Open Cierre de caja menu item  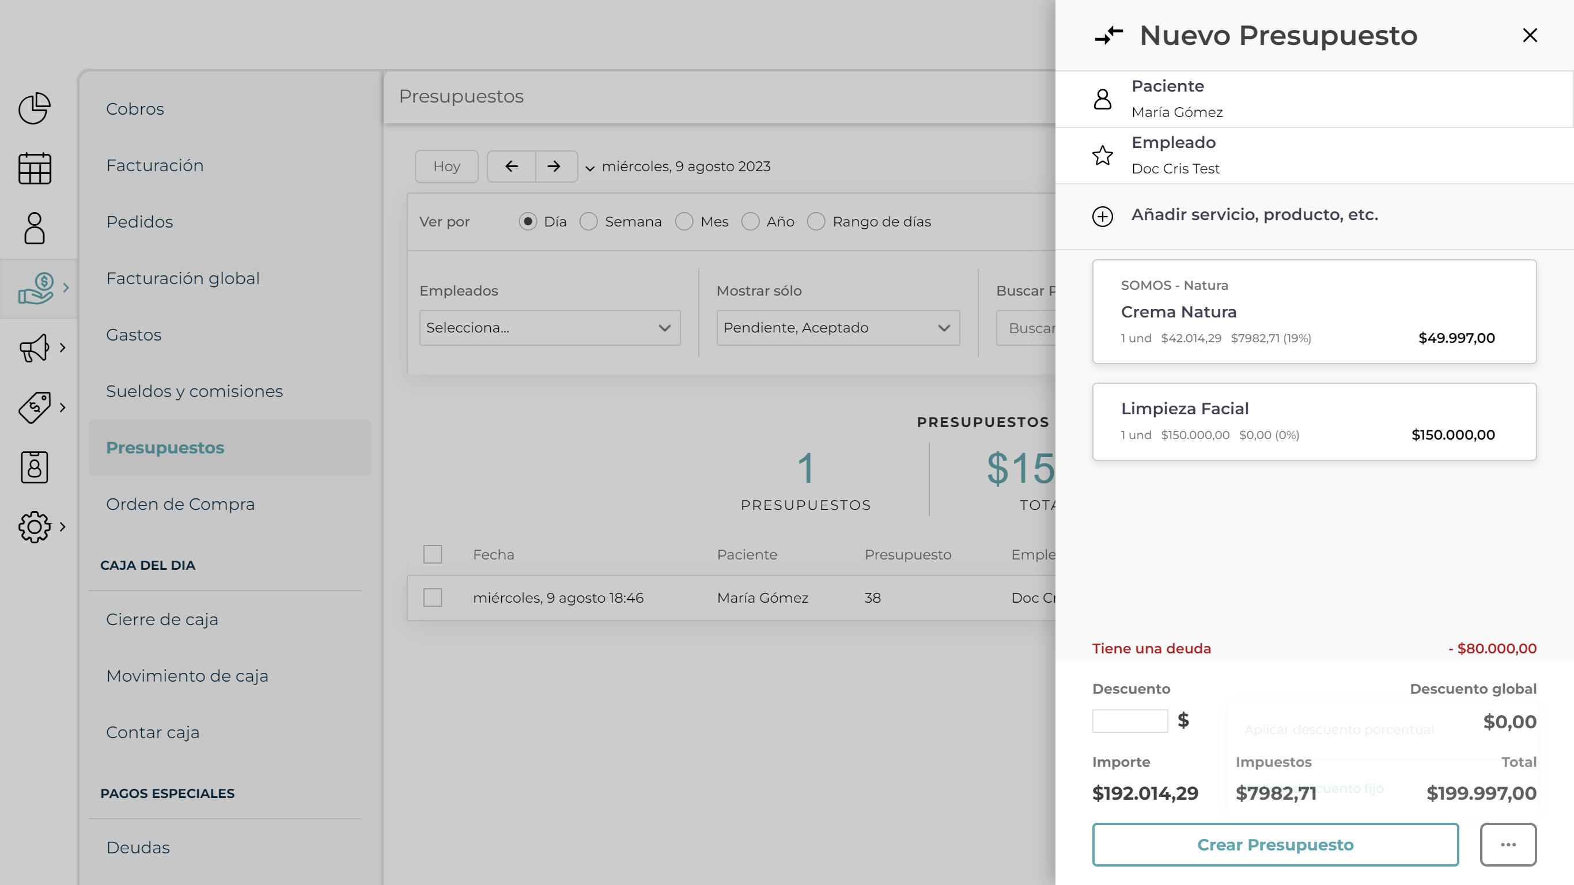[x=162, y=619]
